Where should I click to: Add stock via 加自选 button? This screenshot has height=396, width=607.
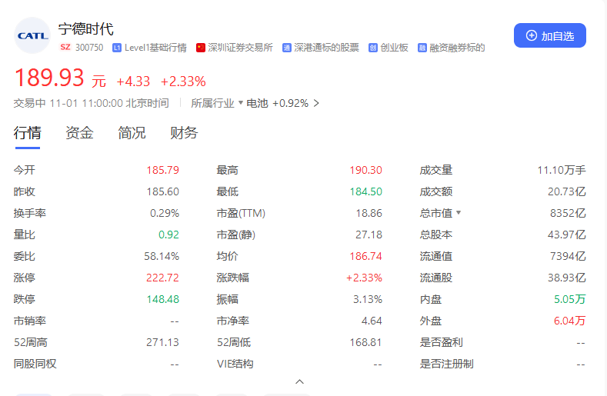click(550, 35)
